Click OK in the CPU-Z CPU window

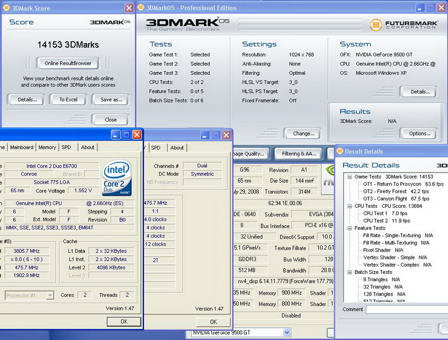pos(124,322)
